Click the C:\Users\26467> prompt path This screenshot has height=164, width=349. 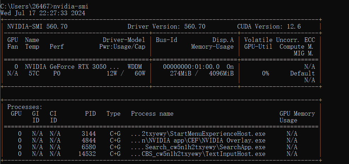(27, 6)
